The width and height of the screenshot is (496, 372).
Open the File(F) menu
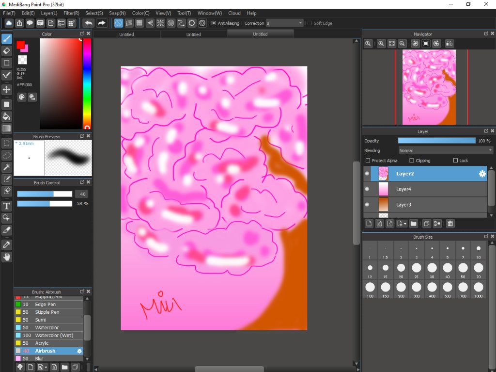click(9, 13)
